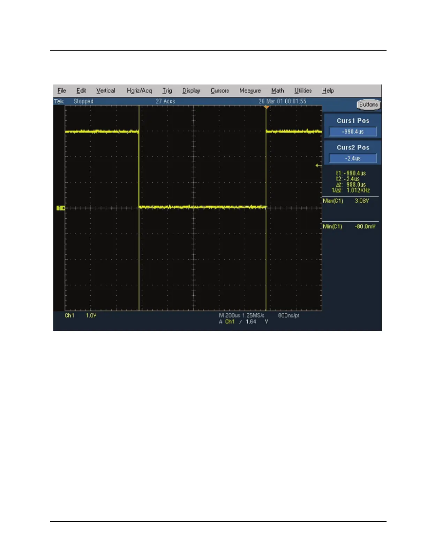Click the orange trigger position marker

[x=267, y=108]
